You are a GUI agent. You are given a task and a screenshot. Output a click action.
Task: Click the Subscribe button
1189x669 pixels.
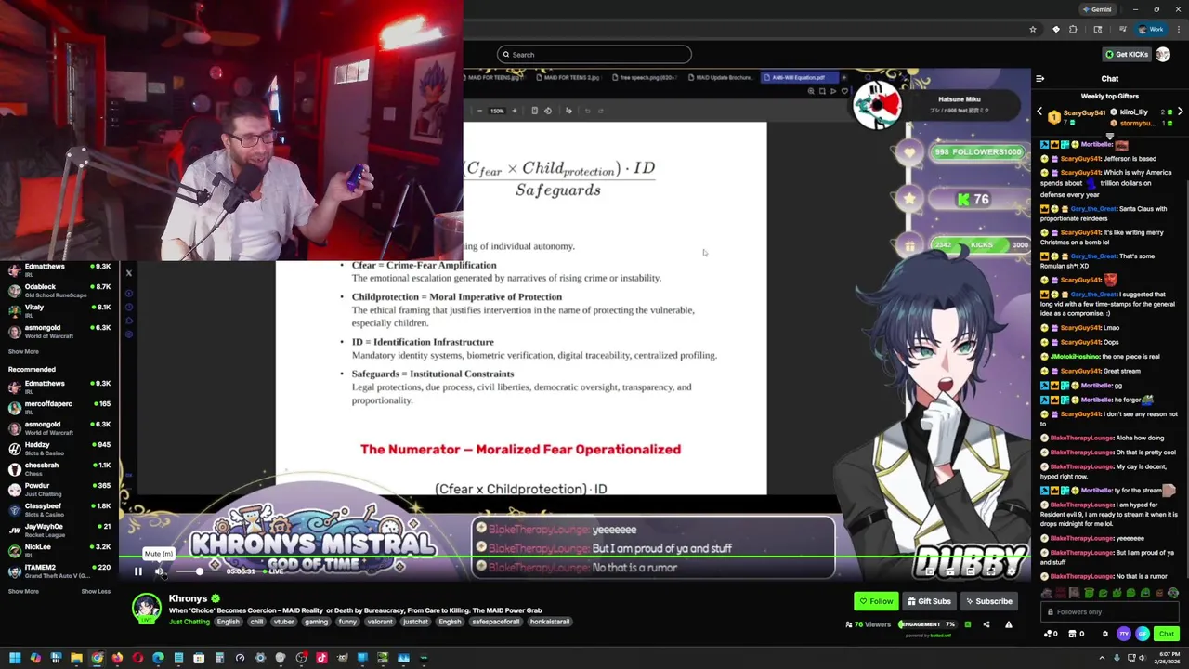[988, 601]
